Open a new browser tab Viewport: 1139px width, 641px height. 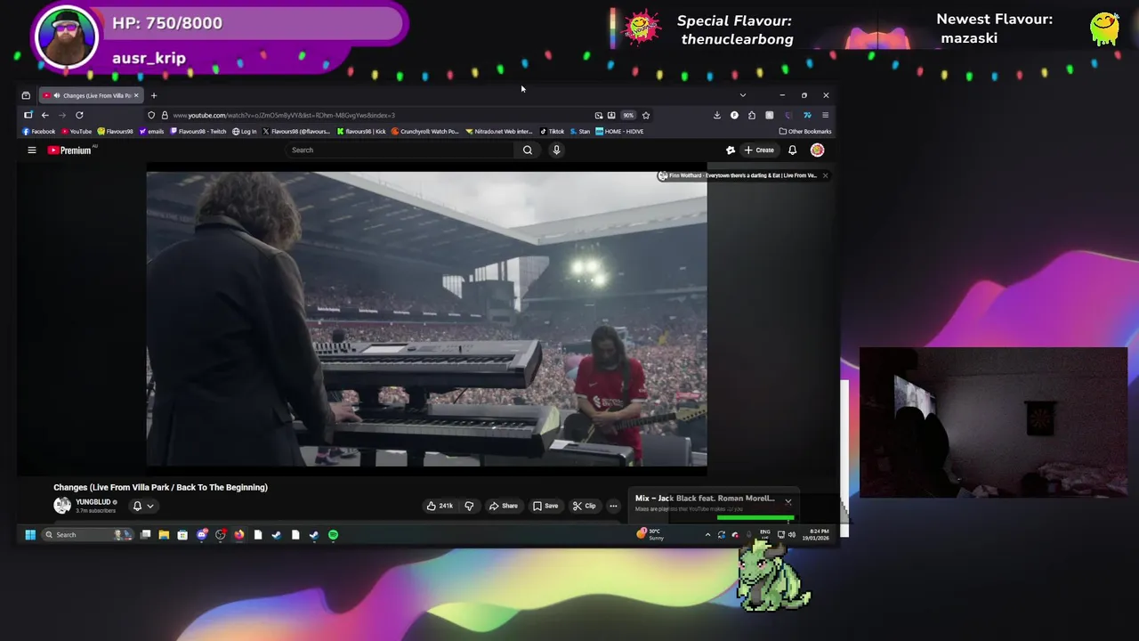click(153, 95)
